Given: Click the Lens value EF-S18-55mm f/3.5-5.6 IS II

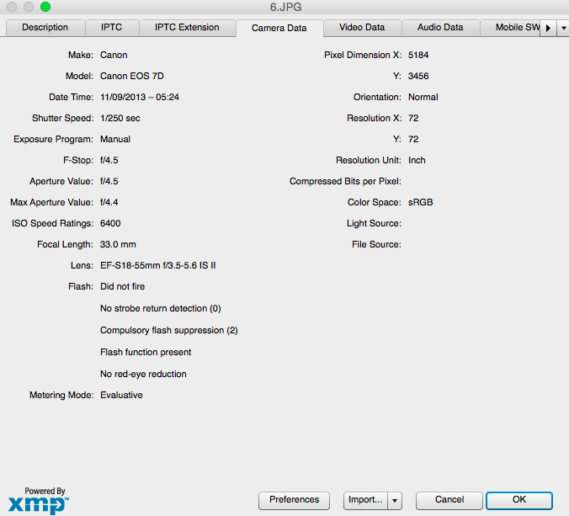Looking at the screenshot, I should (158, 266).
